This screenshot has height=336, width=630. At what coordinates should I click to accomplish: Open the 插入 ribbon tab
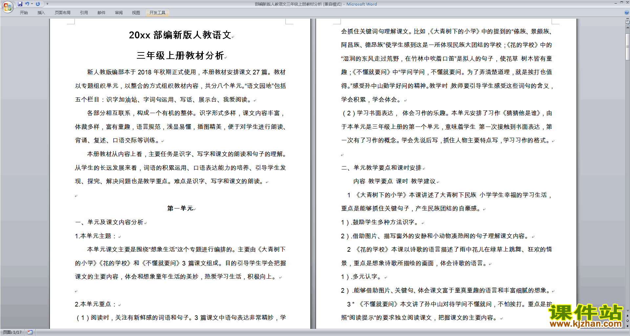41,13
